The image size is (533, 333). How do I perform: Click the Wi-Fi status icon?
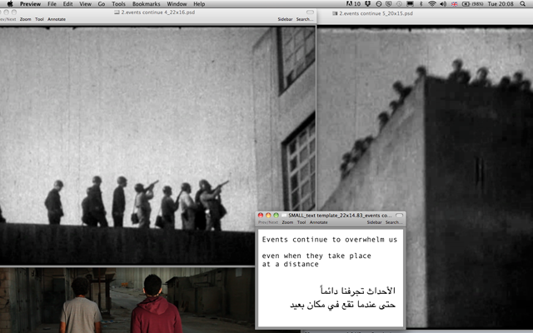coord(431,4)
